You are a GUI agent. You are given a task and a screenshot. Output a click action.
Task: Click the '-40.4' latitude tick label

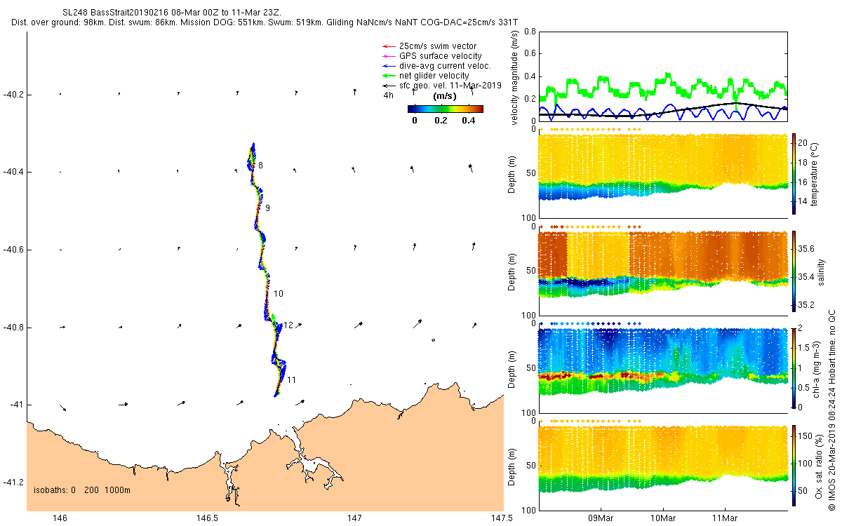pos(13,172)
